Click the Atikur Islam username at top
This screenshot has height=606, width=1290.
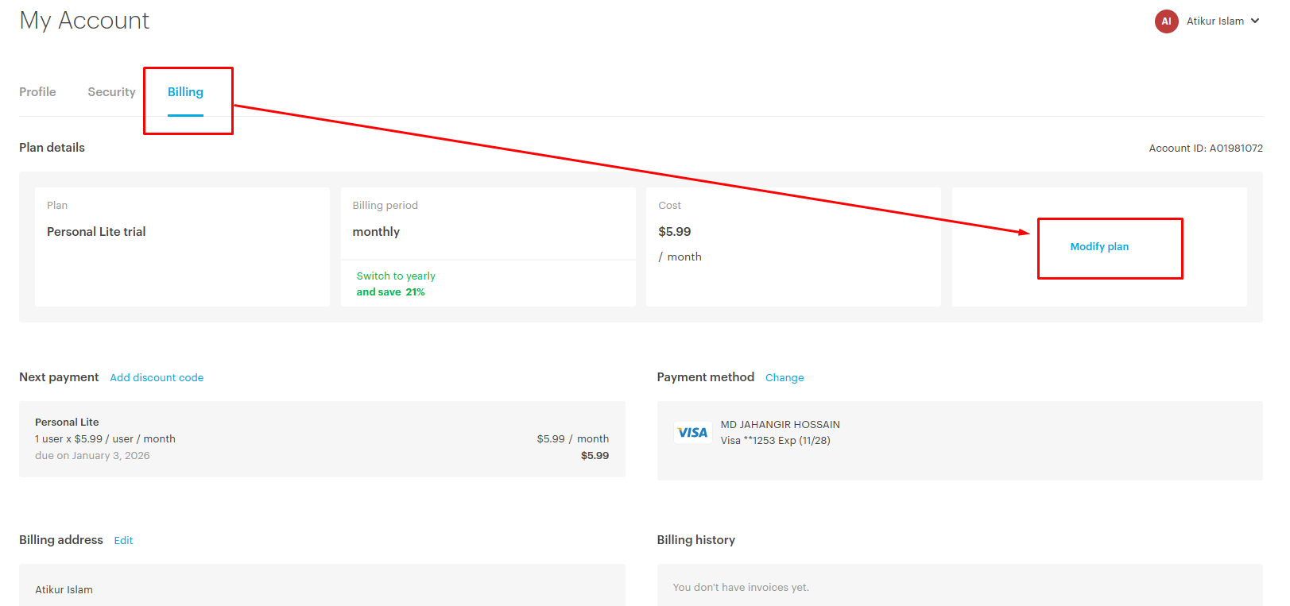click(1215, 21)
